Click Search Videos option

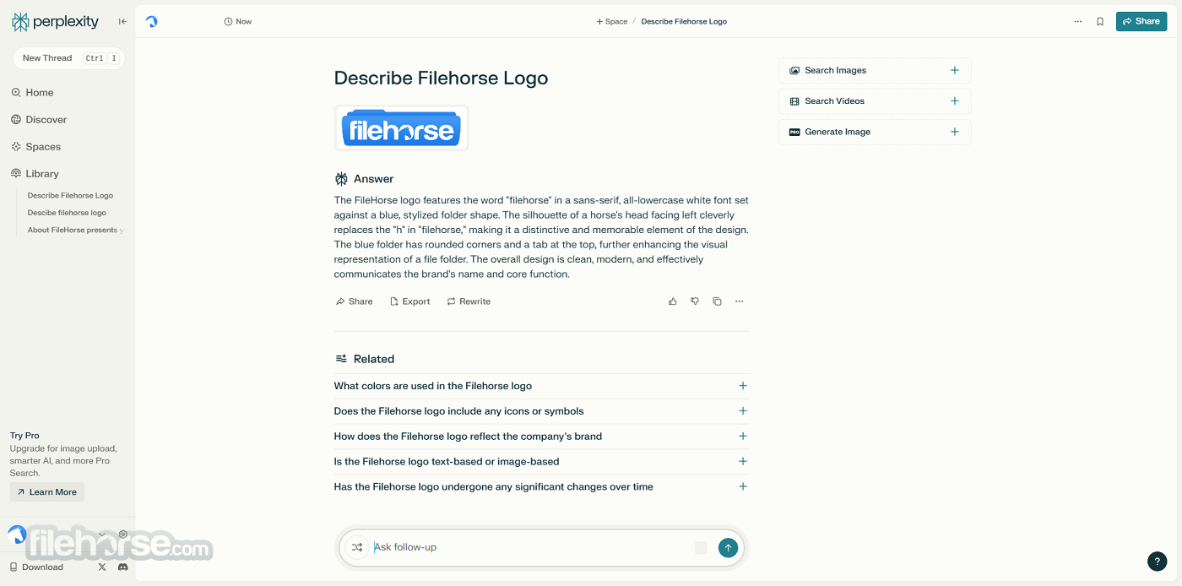point(875,101)
